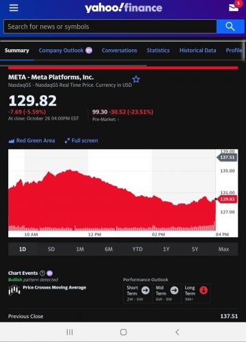The height and width of the screenshot is (342, 246).
Task: Click the 129.82 current price chart marker
Action: click(x=228, y=199)
